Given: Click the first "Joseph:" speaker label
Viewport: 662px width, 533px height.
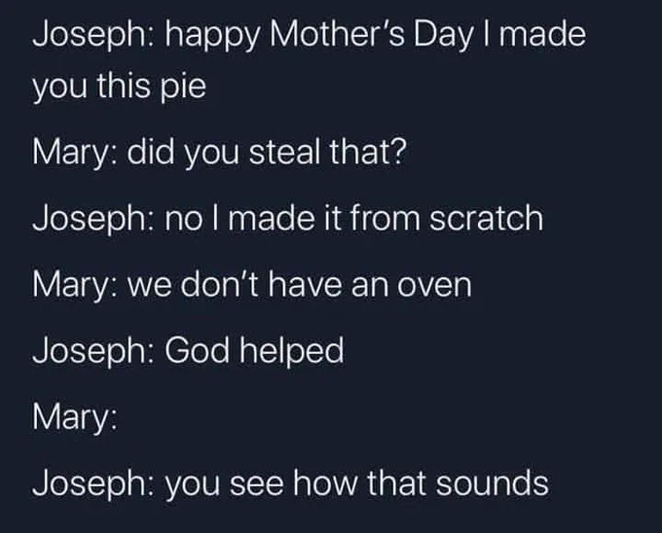Looking at the screenshot, I should (x=92, y=35).
